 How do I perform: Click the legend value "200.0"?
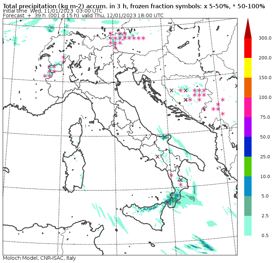click(265, 58)
